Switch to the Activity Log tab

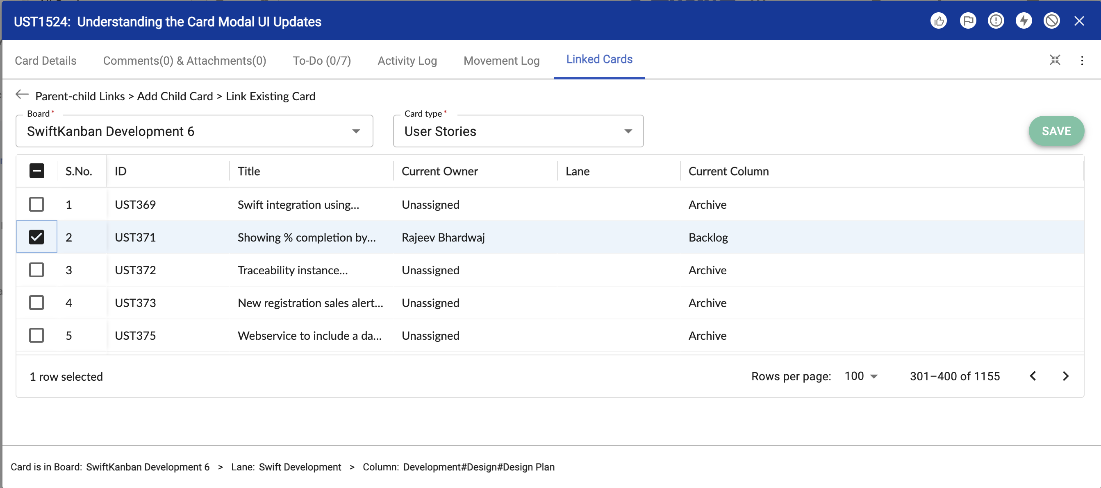coord(407,61)
